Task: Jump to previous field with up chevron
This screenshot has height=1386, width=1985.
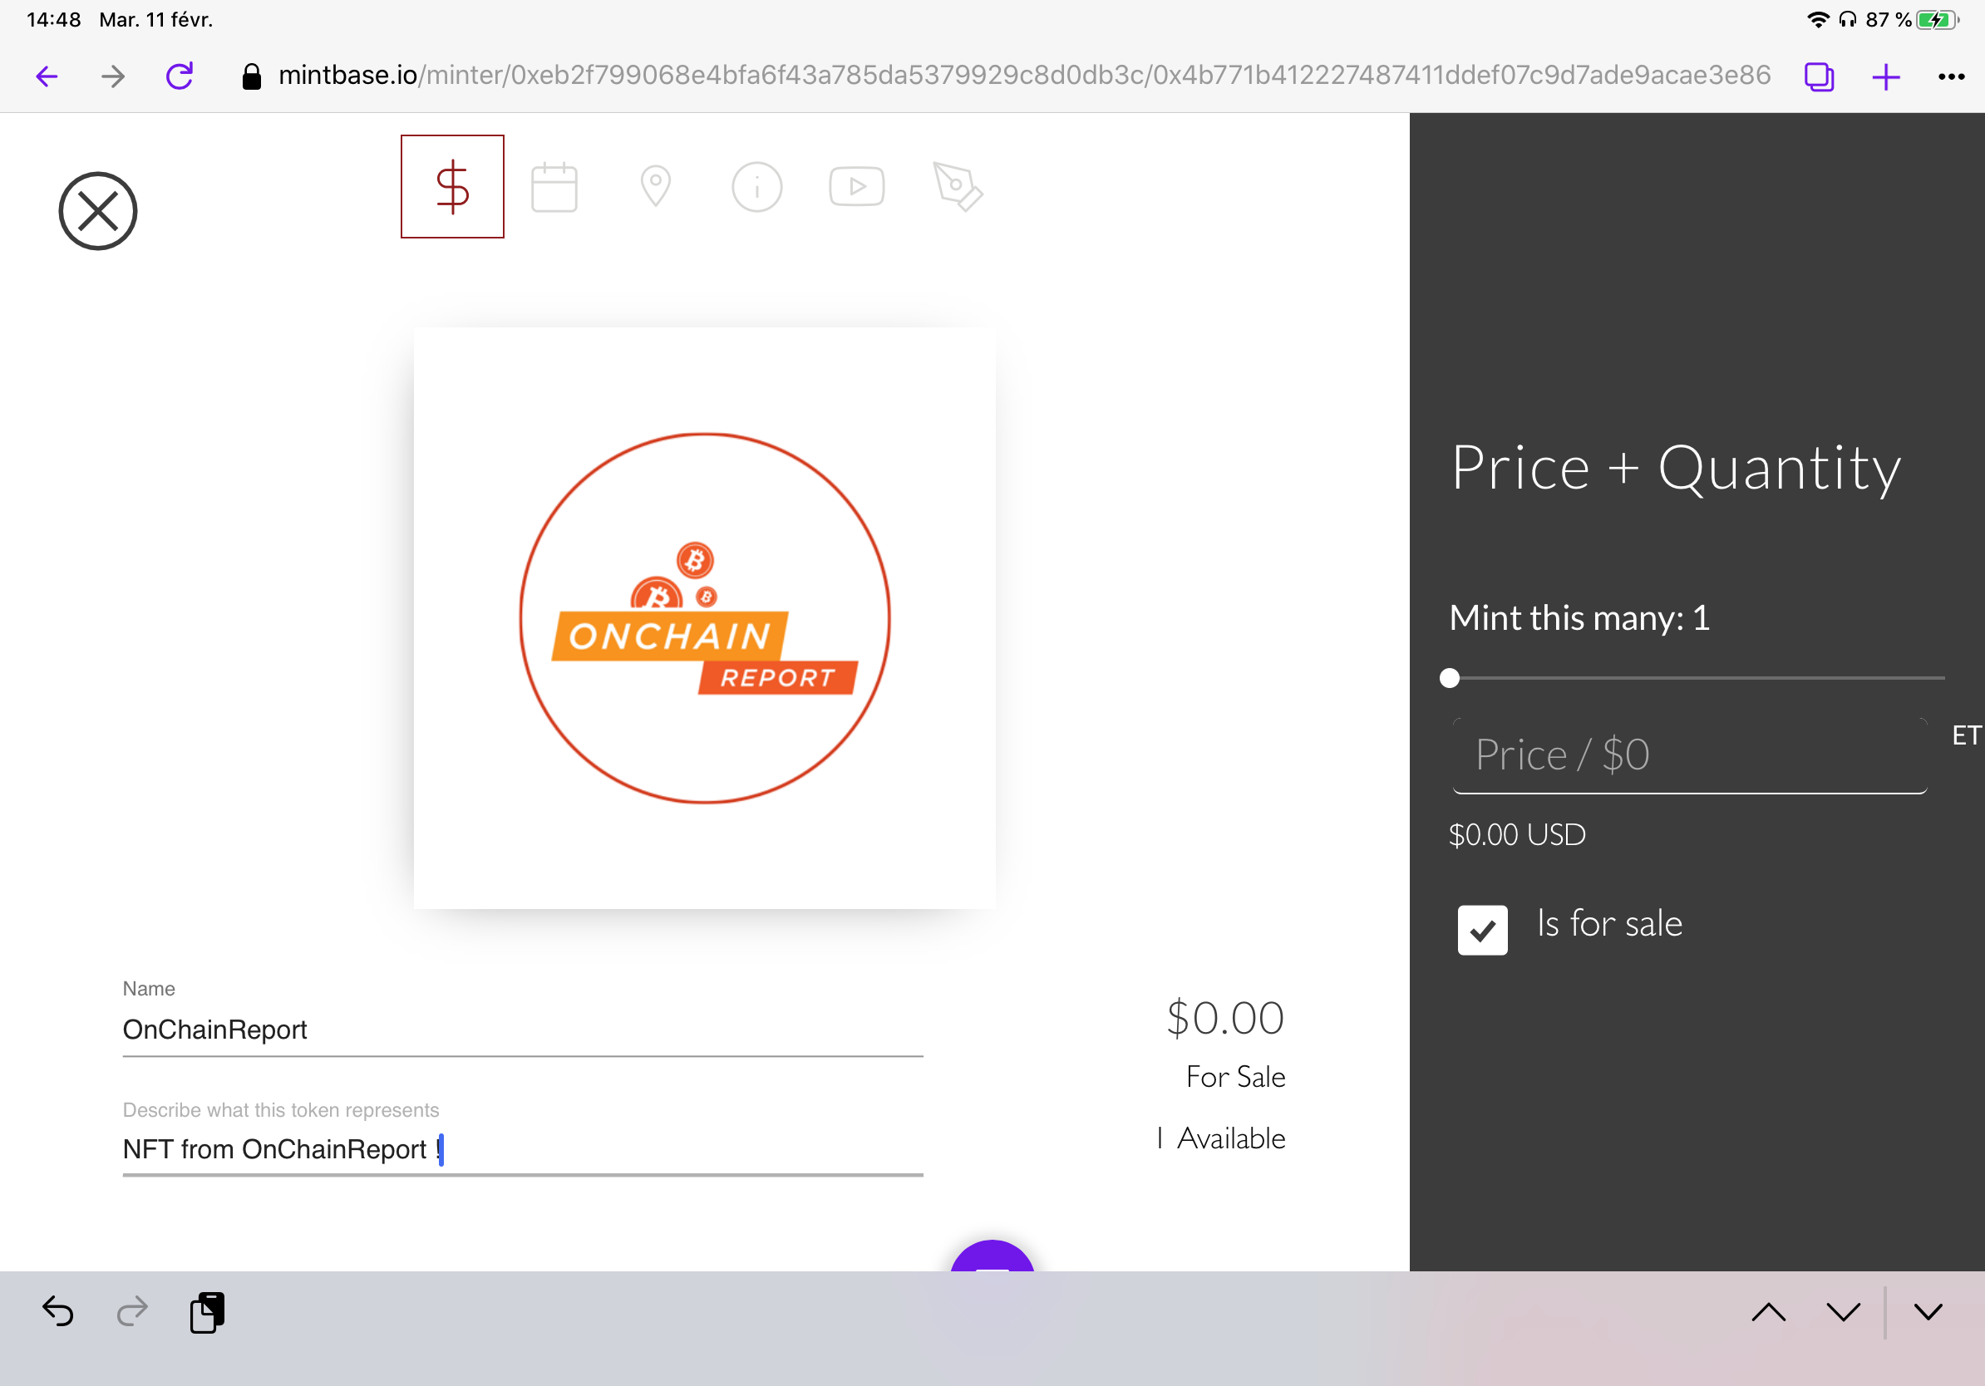Action: 1769,1313
